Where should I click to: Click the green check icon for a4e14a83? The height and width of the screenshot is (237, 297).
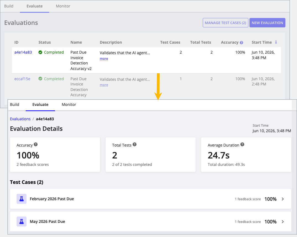point(40,52)
